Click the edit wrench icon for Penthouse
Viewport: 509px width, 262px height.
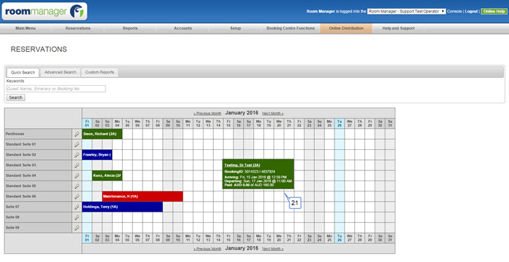pos(76,134)
